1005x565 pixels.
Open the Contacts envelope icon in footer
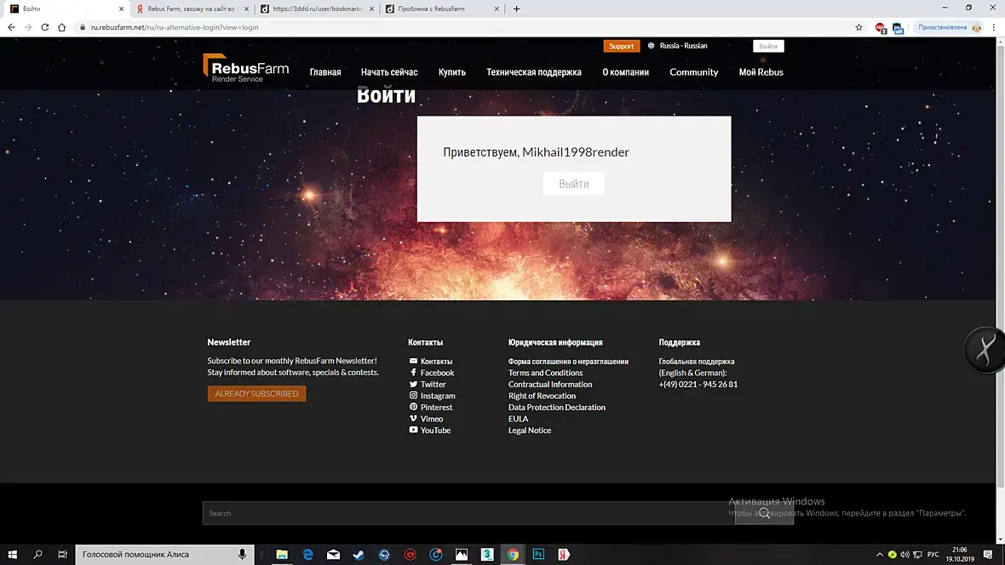coord(413,362)
